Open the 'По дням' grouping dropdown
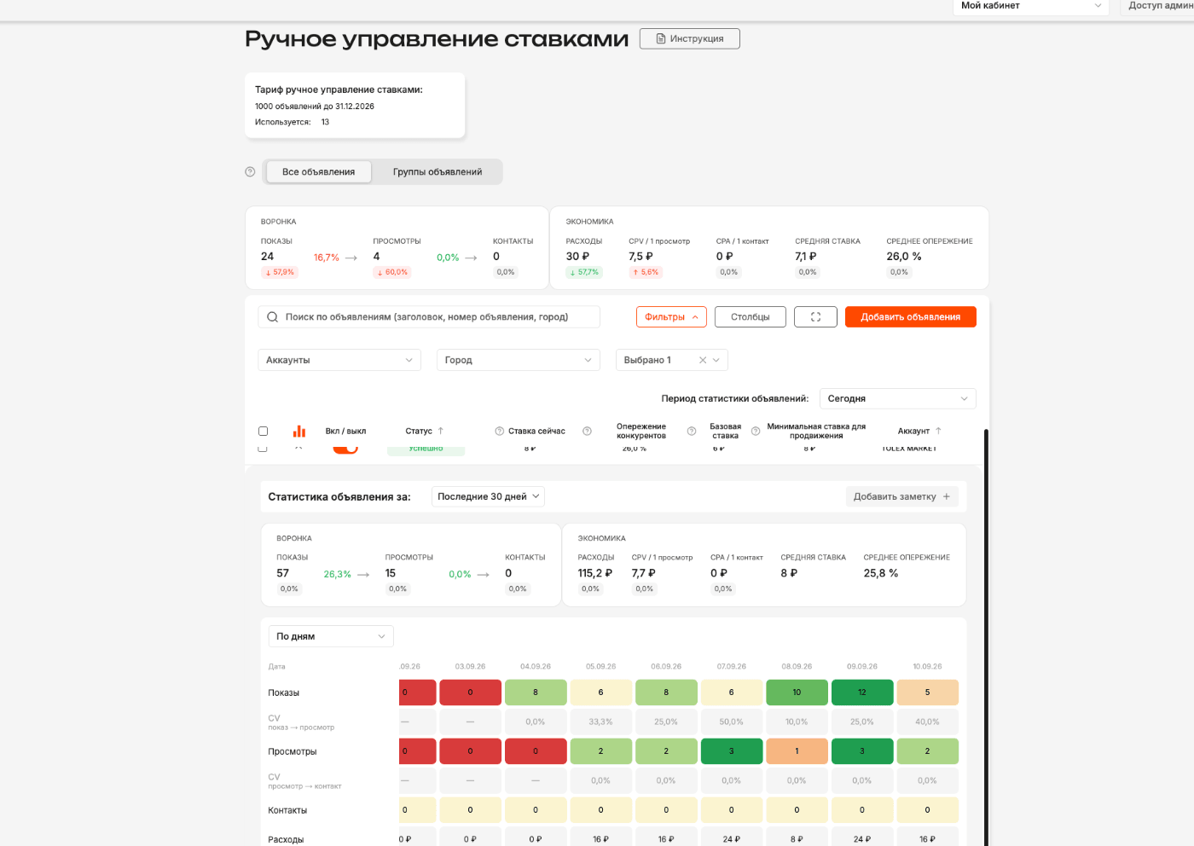 click(x=331, y=636)
